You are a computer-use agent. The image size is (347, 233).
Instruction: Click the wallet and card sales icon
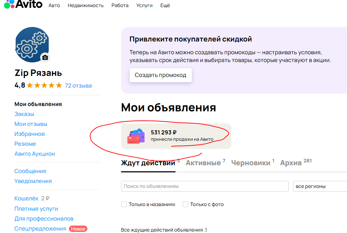click(136, 136)
